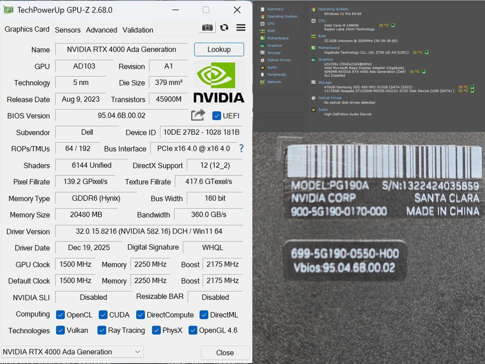Click the Bandwidth value 360.0 GB/s

click(x=208, y=214)
